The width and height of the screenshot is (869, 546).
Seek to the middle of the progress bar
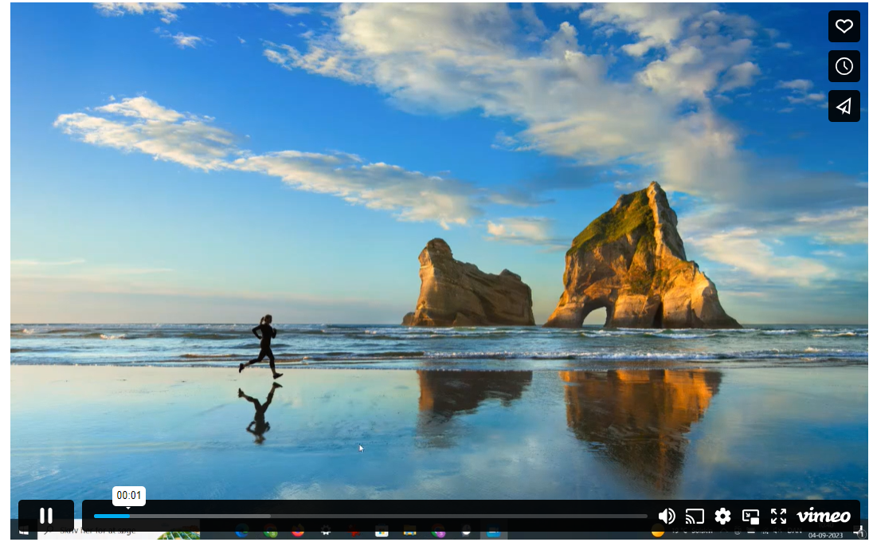(370, 516)
